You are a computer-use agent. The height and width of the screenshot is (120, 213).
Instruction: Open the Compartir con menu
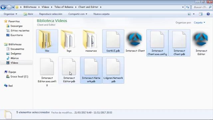(78, 14)
